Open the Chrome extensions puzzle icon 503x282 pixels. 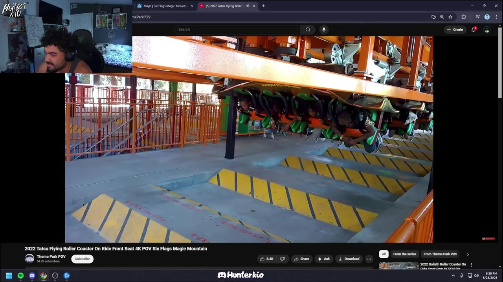pos(464,17)
